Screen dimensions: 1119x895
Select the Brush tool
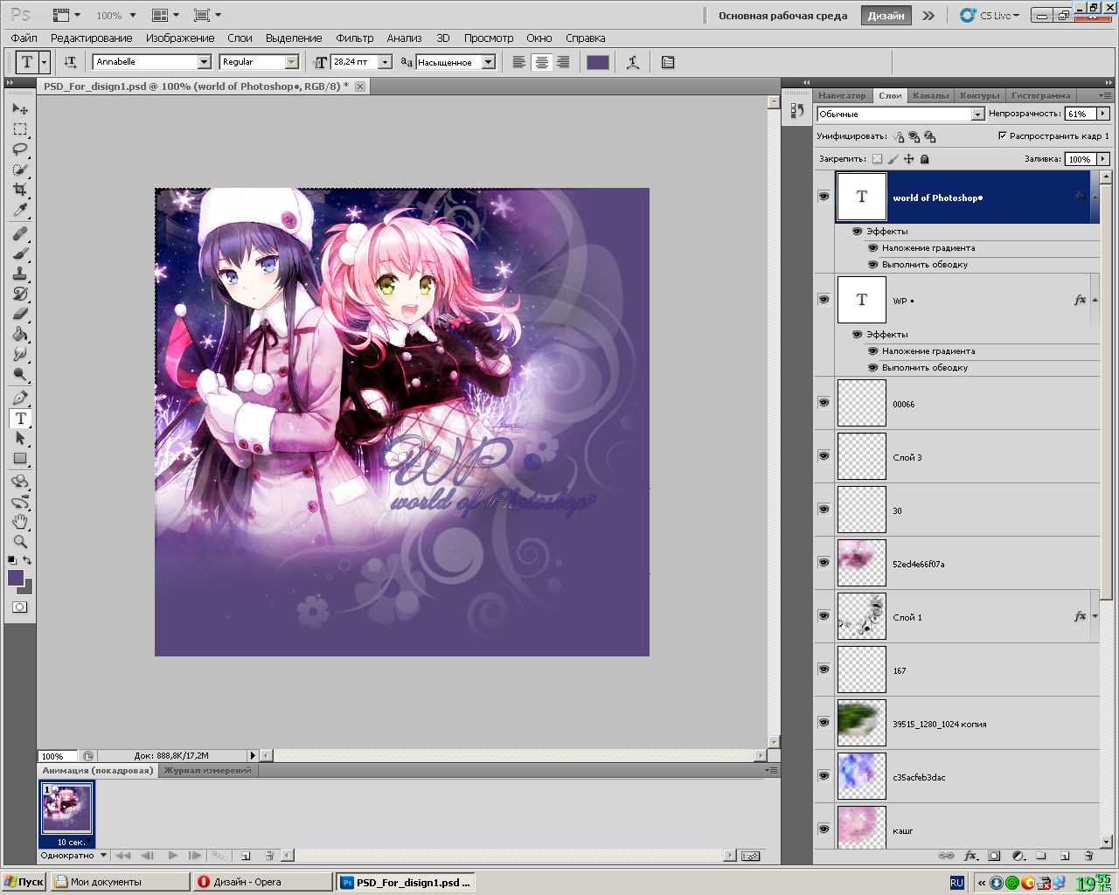click(20, 253)
